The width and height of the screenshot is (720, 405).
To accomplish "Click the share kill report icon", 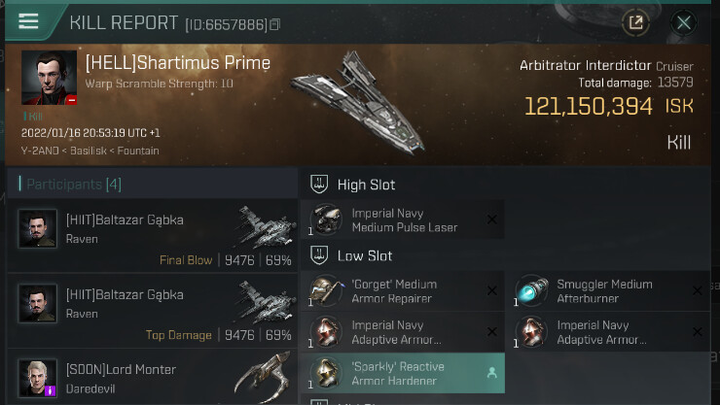I will coord(635,22).
